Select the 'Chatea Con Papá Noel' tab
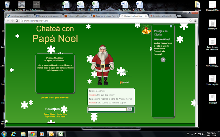 pyautogui.click(x=134, y=16)
